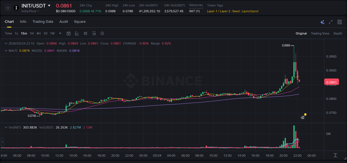
Task: Click the candlestick comparison icon
Action: click(85, 33)
